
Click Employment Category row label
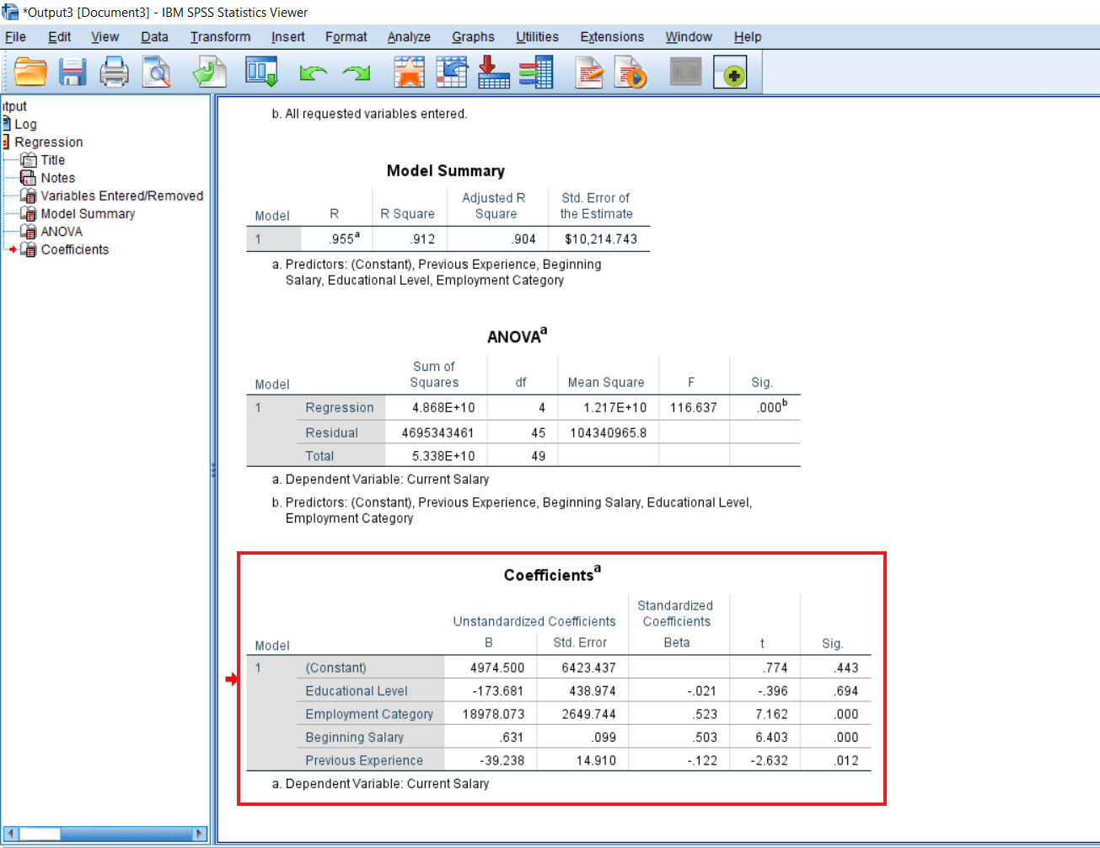[x=369, y=714]
